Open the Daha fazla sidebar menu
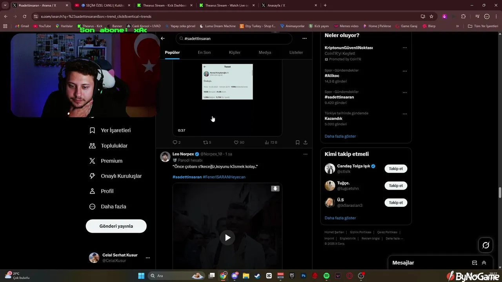 point(108,206)
